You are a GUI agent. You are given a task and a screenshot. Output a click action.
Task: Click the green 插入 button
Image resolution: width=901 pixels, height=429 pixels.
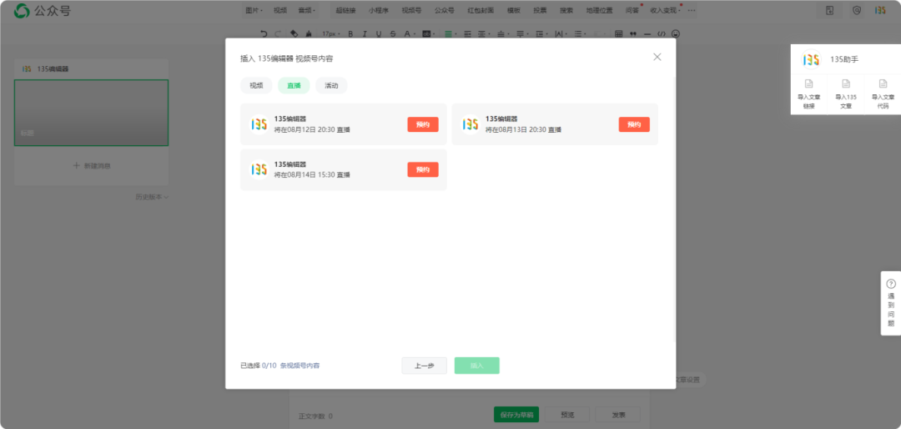pos(477,366)
